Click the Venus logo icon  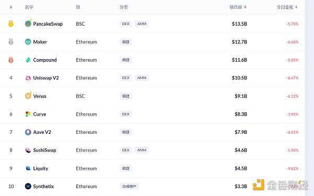click(28, 96)
